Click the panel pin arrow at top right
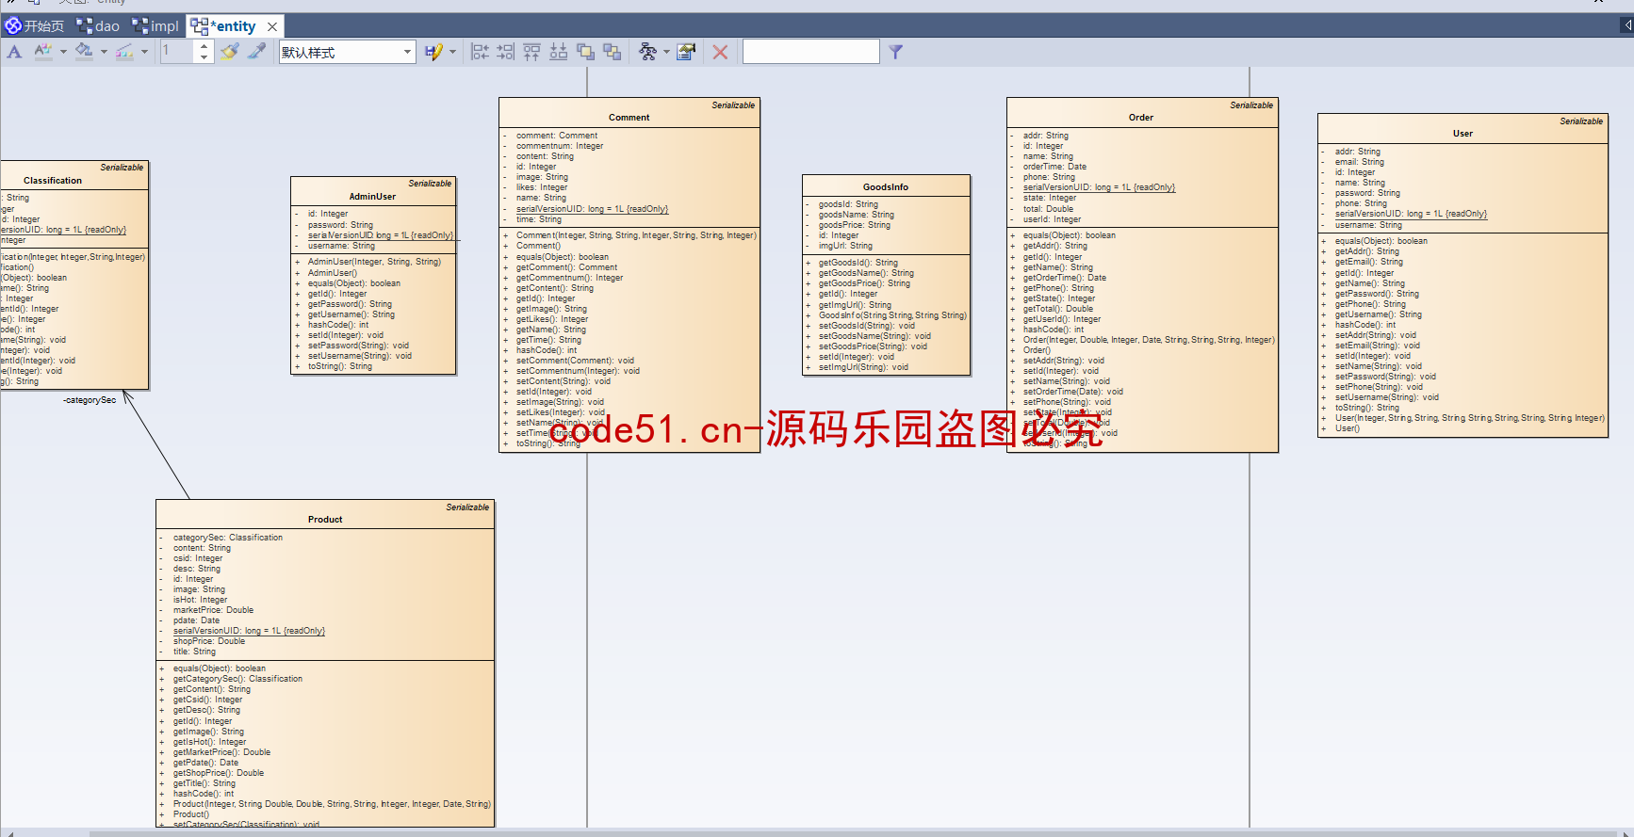 [1626, 25]
